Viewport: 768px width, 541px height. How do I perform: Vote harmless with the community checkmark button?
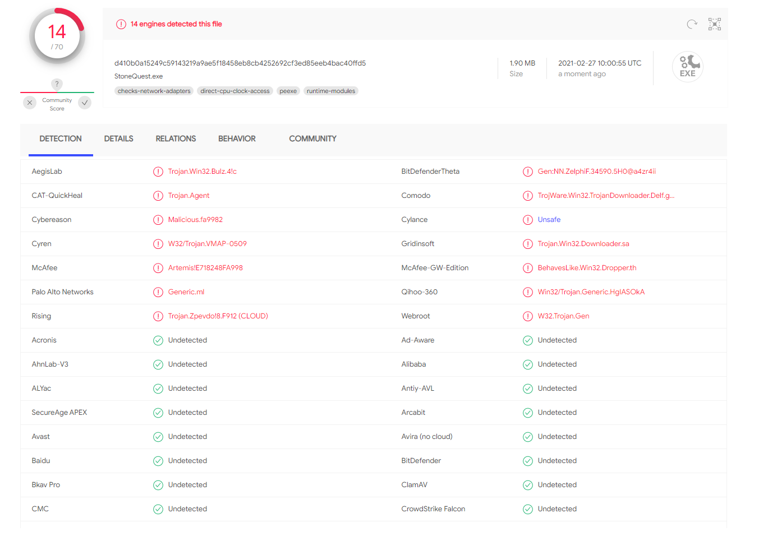pos(85,103)
